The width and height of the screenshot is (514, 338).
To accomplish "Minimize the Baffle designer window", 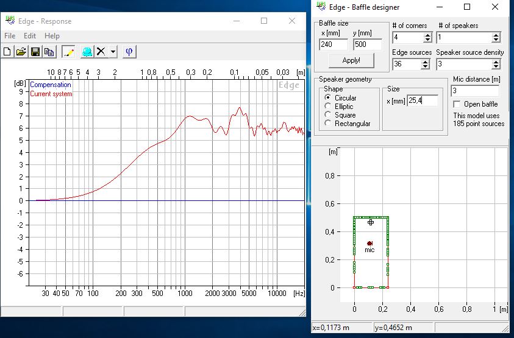I will (x=440, y=7).
